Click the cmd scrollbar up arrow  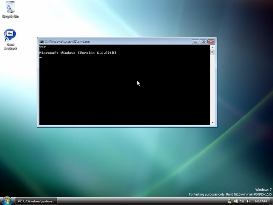pyautogui.click(x=212, y=47)
